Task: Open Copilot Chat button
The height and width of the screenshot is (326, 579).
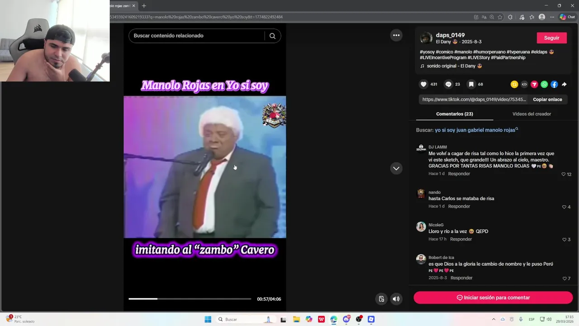Action: pyautogui.click(x=567, y=17)
